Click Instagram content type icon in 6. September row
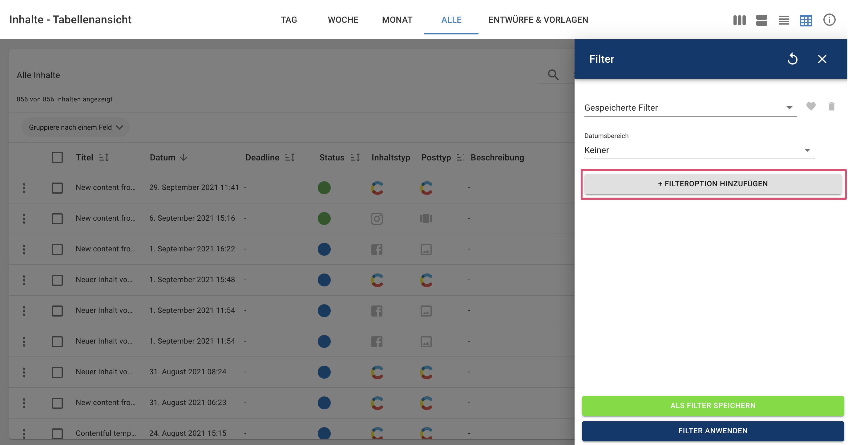 tap(377, 219)
